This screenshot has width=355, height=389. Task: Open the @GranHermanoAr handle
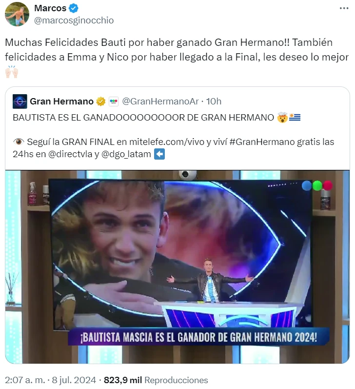point(160,102)
